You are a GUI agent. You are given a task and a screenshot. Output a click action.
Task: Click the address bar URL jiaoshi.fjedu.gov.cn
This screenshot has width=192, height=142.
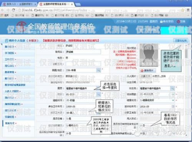click(x=55, y=10)
